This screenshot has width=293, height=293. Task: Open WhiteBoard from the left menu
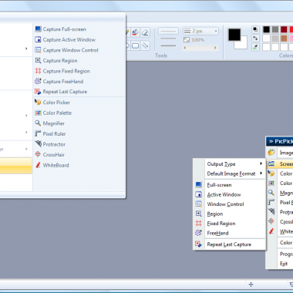click(79, 165)
